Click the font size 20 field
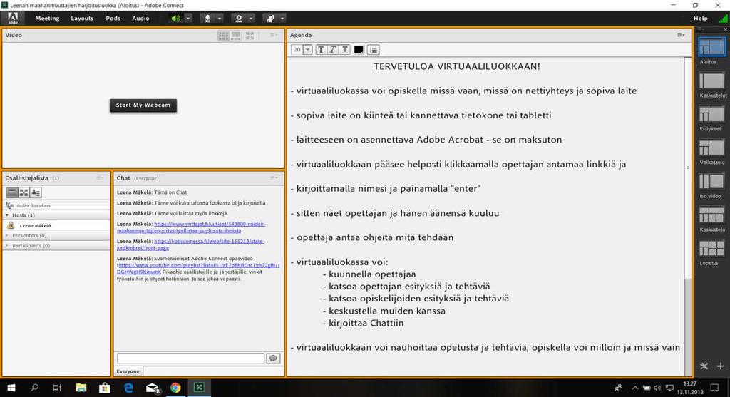The height and width of the screenshot is (397, 730). click(297, 50)
